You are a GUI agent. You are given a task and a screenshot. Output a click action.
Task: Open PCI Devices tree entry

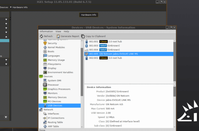tap(54, 101)
